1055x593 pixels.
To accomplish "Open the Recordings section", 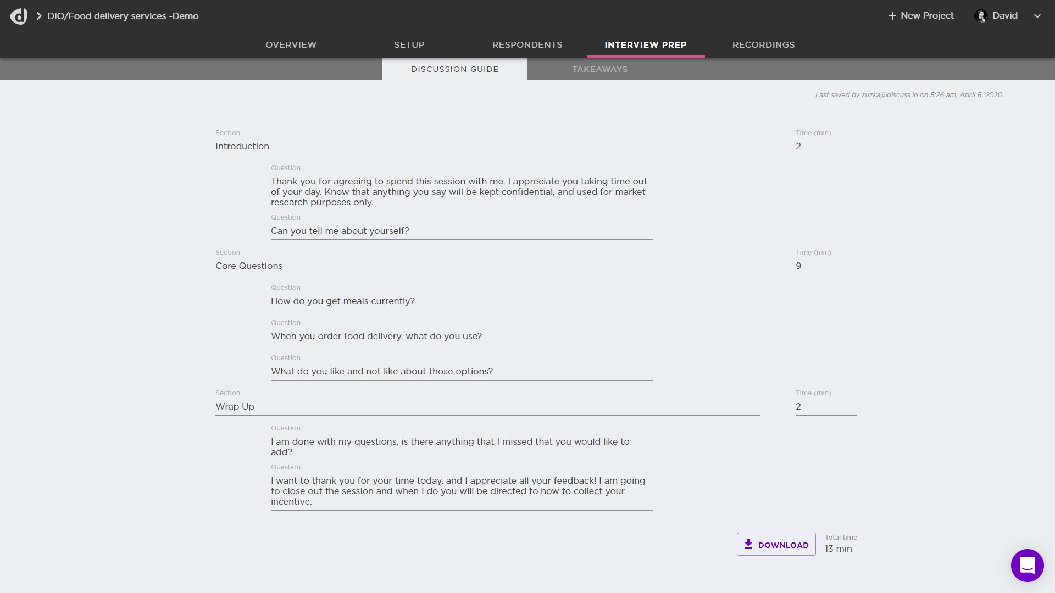I will [x=763, y=44].
